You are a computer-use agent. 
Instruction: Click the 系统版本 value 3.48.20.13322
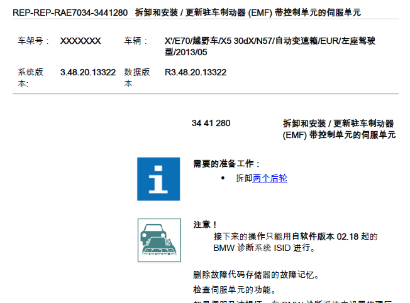[88, 72]
